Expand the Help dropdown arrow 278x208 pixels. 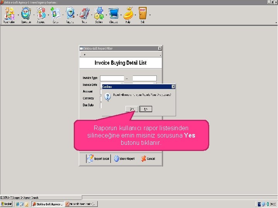[x=135, y=15]
